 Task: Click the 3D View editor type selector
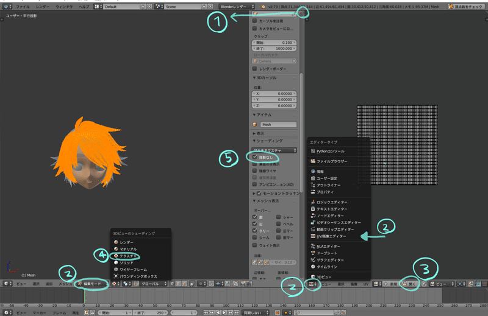pyautogui.click(x=7, y=284)
